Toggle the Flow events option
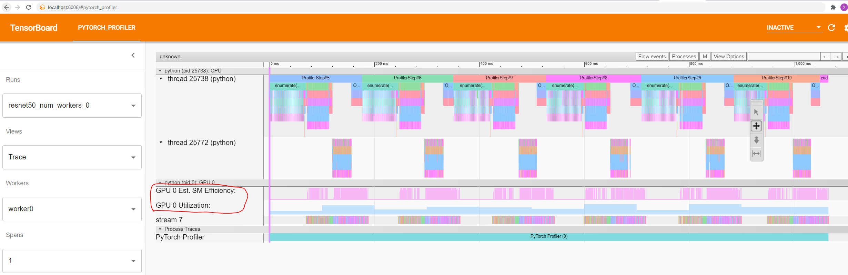The image size is (848, 275). [x=652, y=57]
